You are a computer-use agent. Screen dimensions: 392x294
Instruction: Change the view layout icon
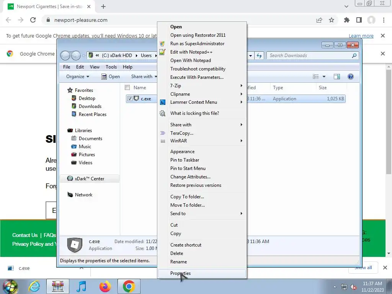[x=316, y=77]
